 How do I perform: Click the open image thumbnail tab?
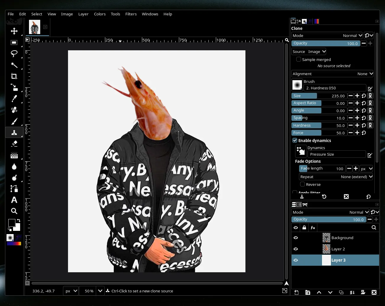pyautogui.click(x=34, y=27)
